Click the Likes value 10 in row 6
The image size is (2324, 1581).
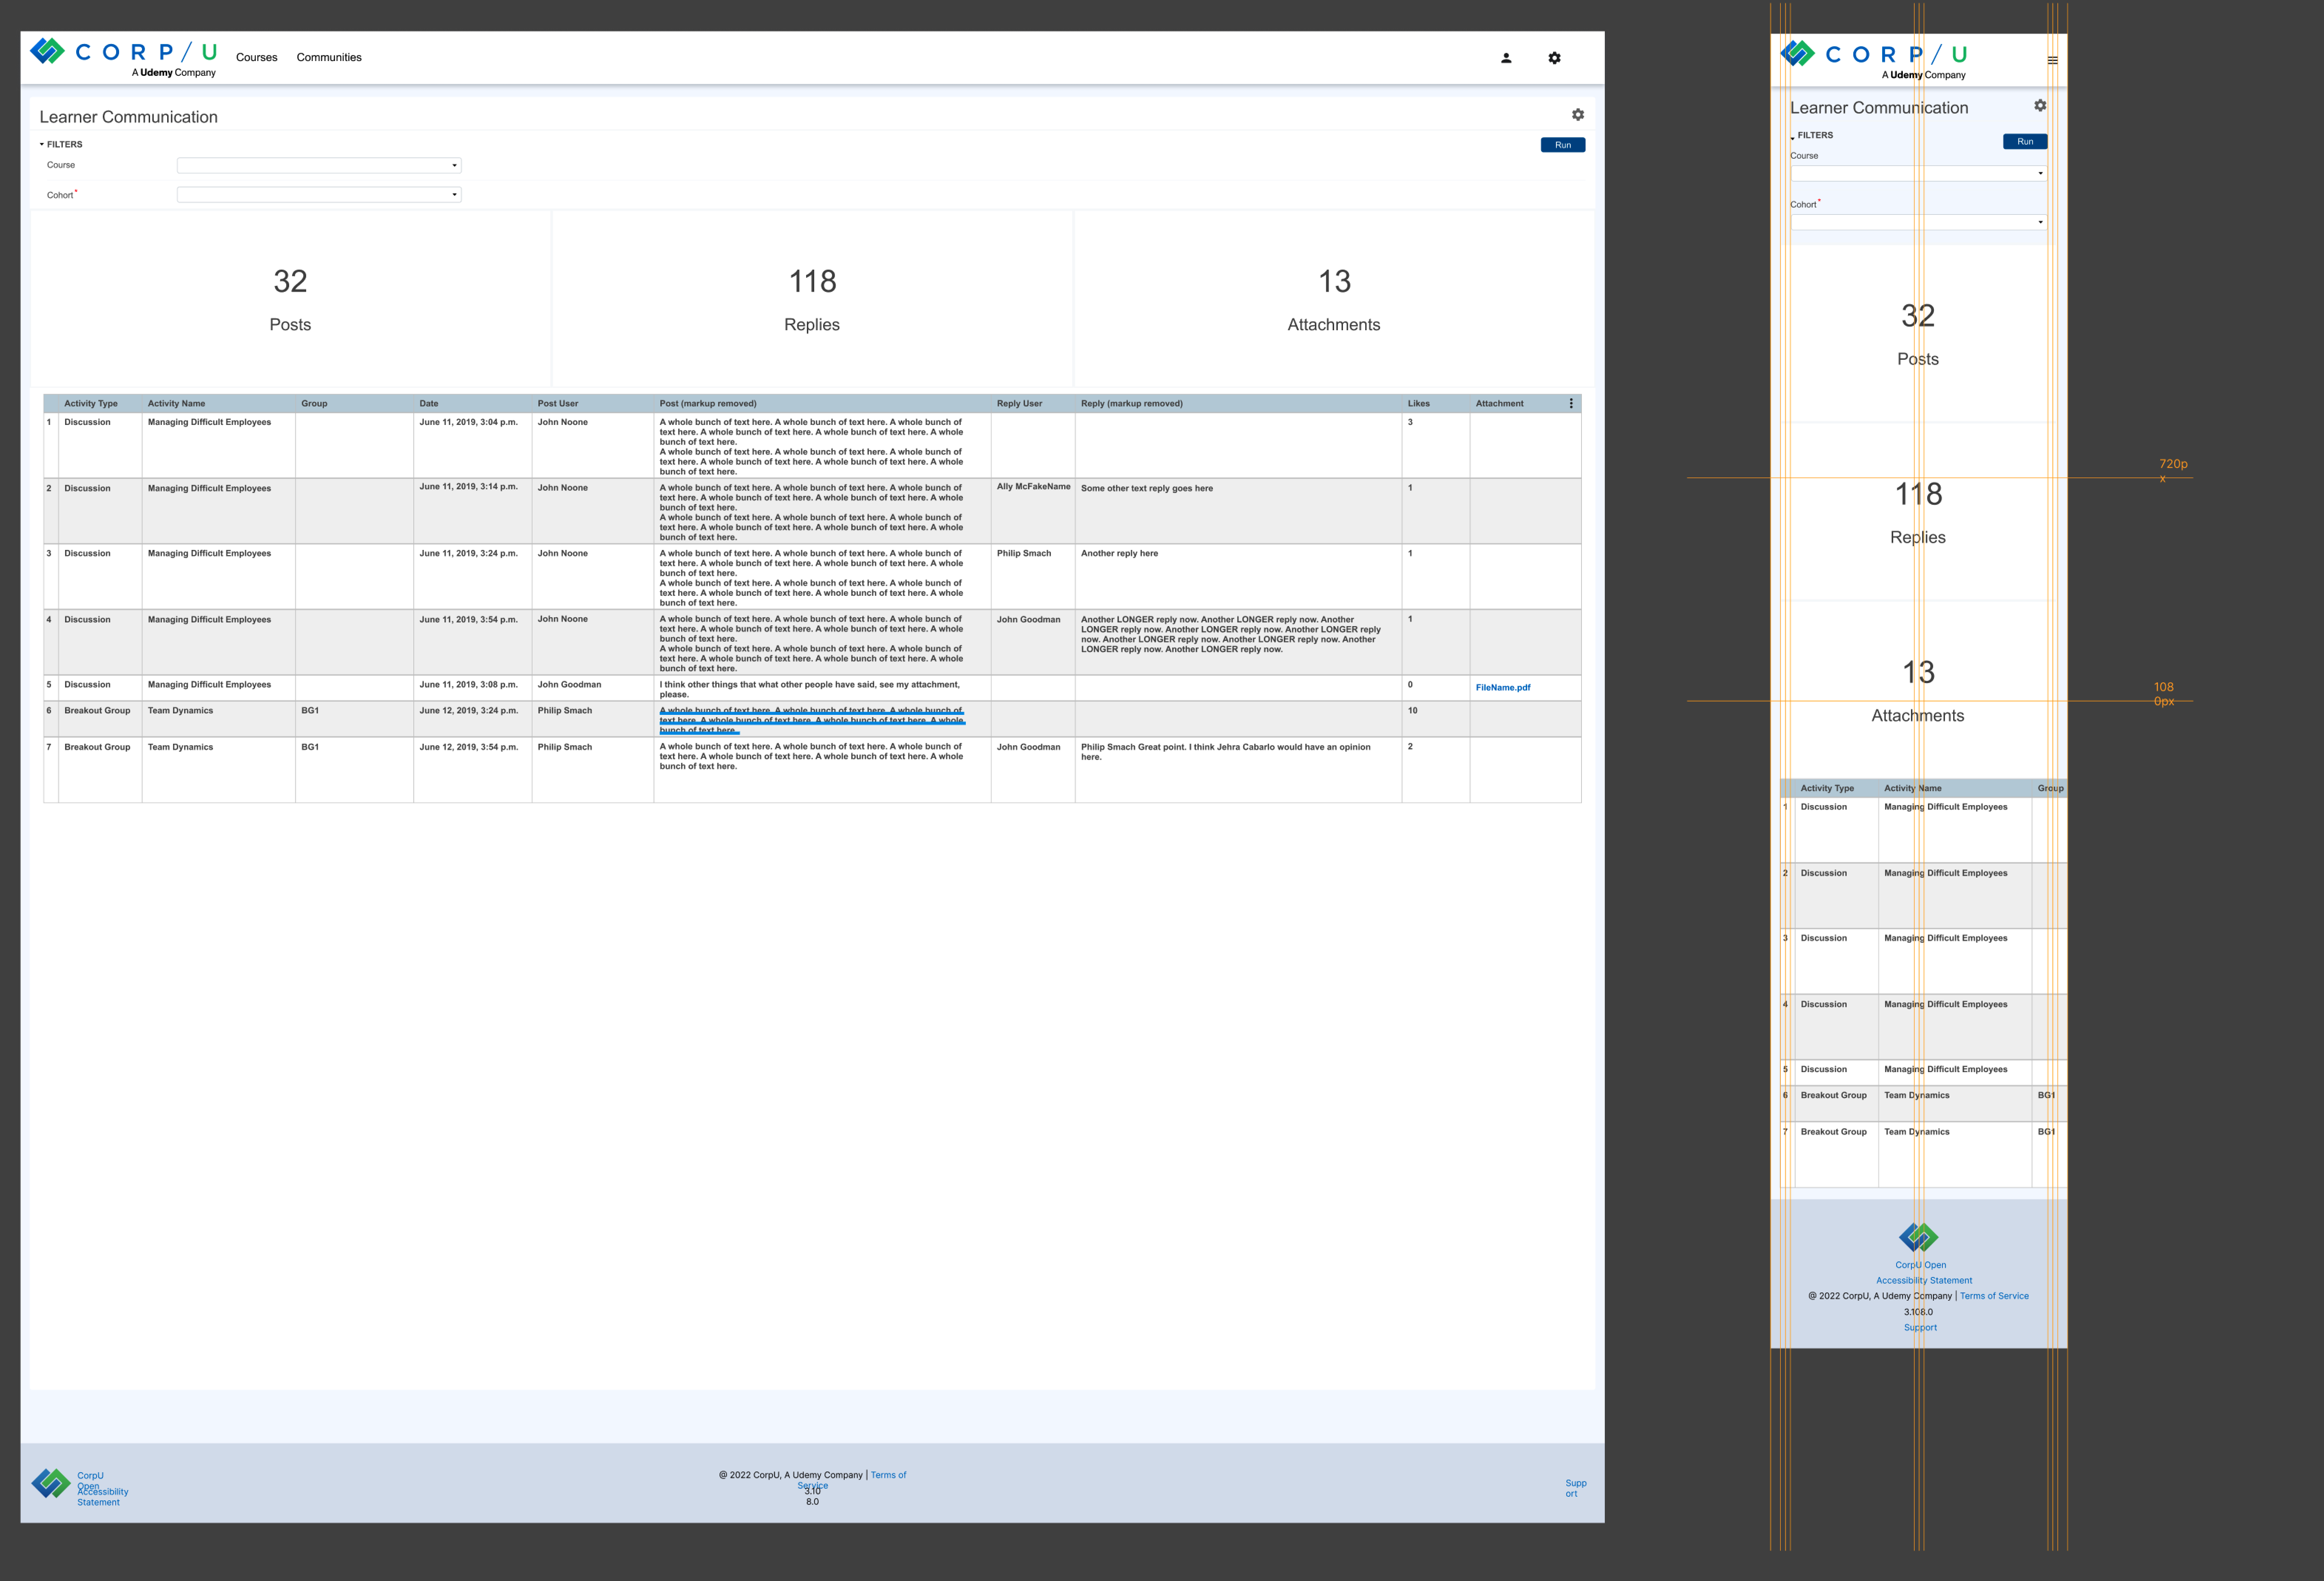tap(1412, 711)
